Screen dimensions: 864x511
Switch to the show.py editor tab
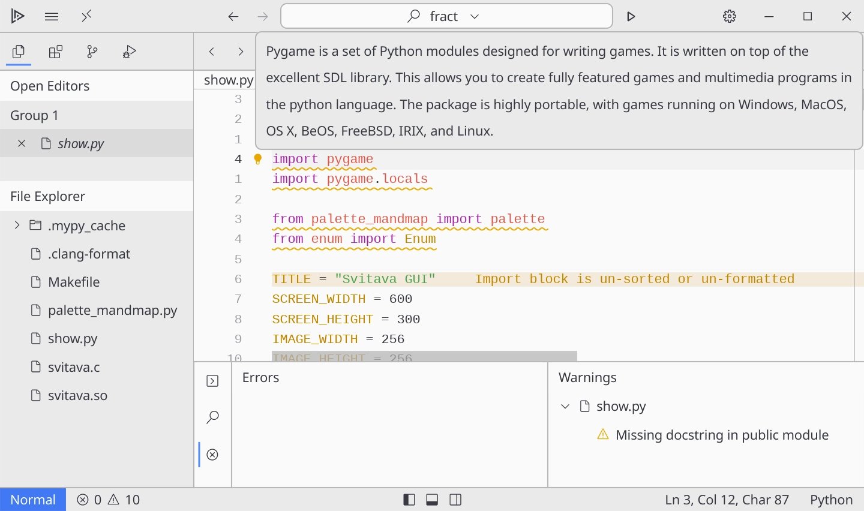228,80
